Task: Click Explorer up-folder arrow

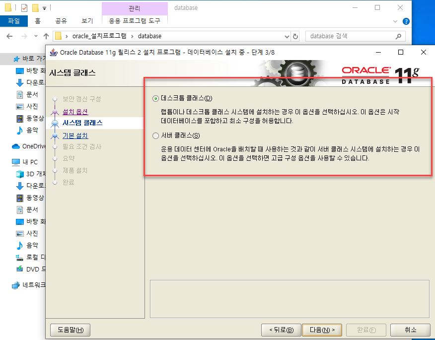Action: 46,36
